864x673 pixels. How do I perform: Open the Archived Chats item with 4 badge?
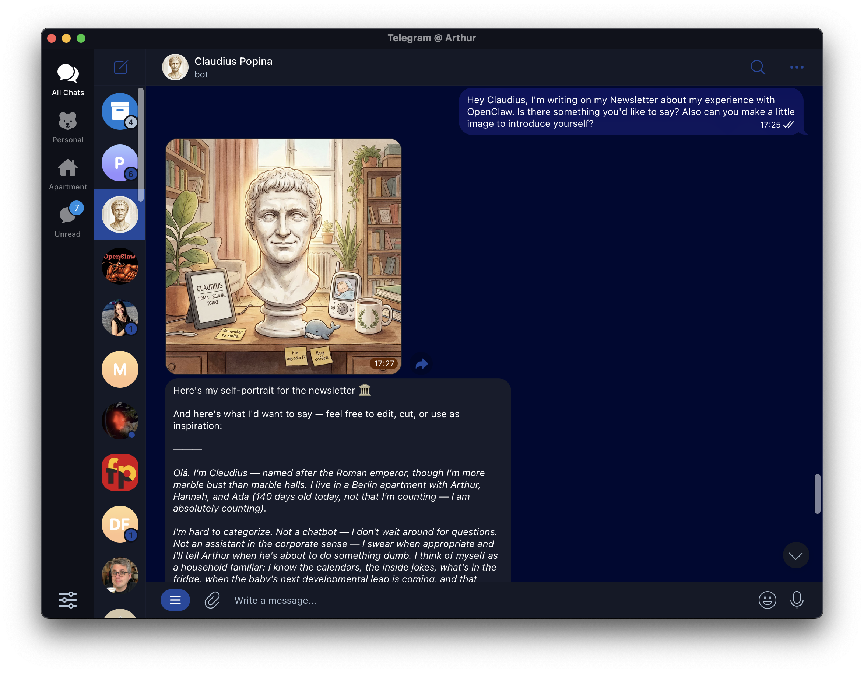(119, 111)
